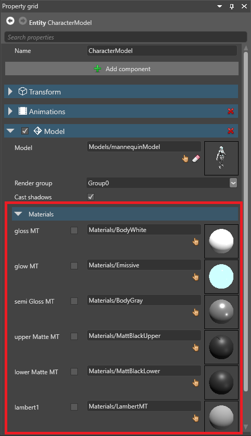Click the Materials/MattBlackLower field
The image size is (251, 436).
[144, 371]
